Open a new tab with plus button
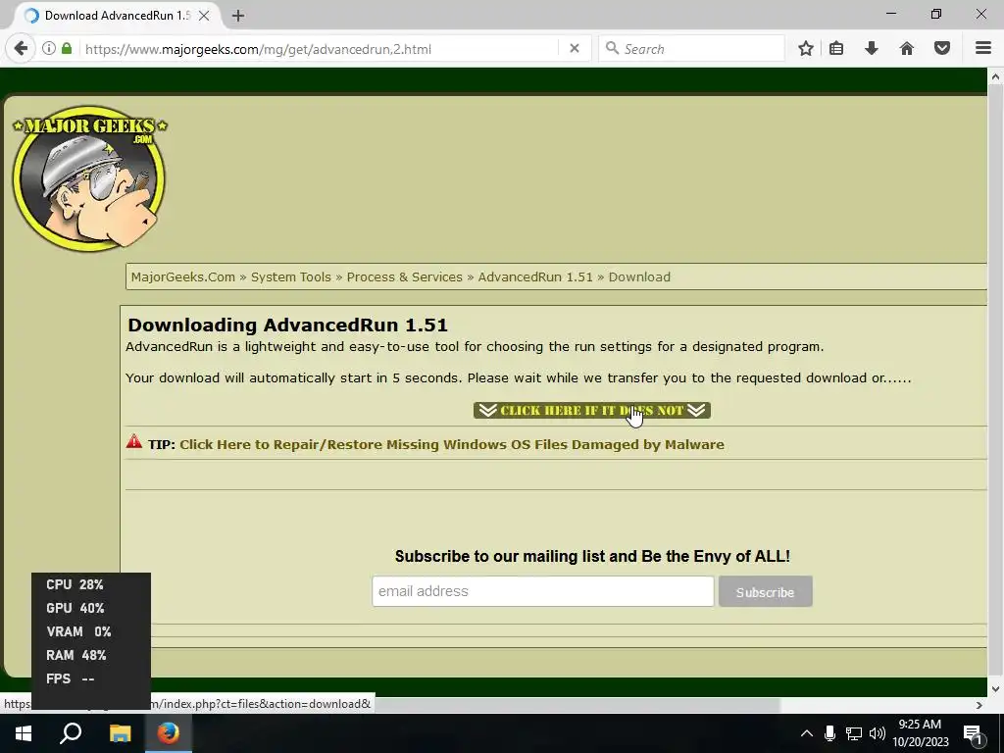The image size is (1004, 753). point(238,16)
